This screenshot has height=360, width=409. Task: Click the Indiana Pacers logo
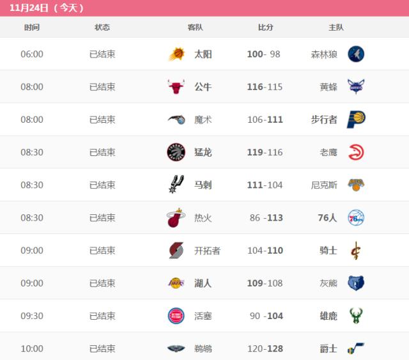pyautogui.click(x=356, y=120)
